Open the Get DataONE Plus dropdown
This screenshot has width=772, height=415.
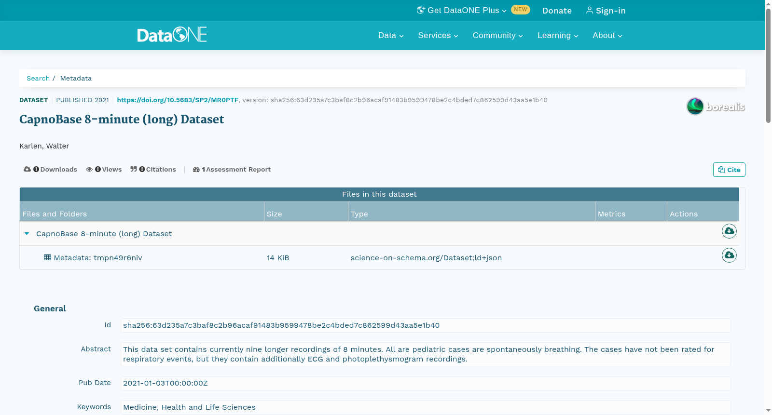[x=461, y=10]
